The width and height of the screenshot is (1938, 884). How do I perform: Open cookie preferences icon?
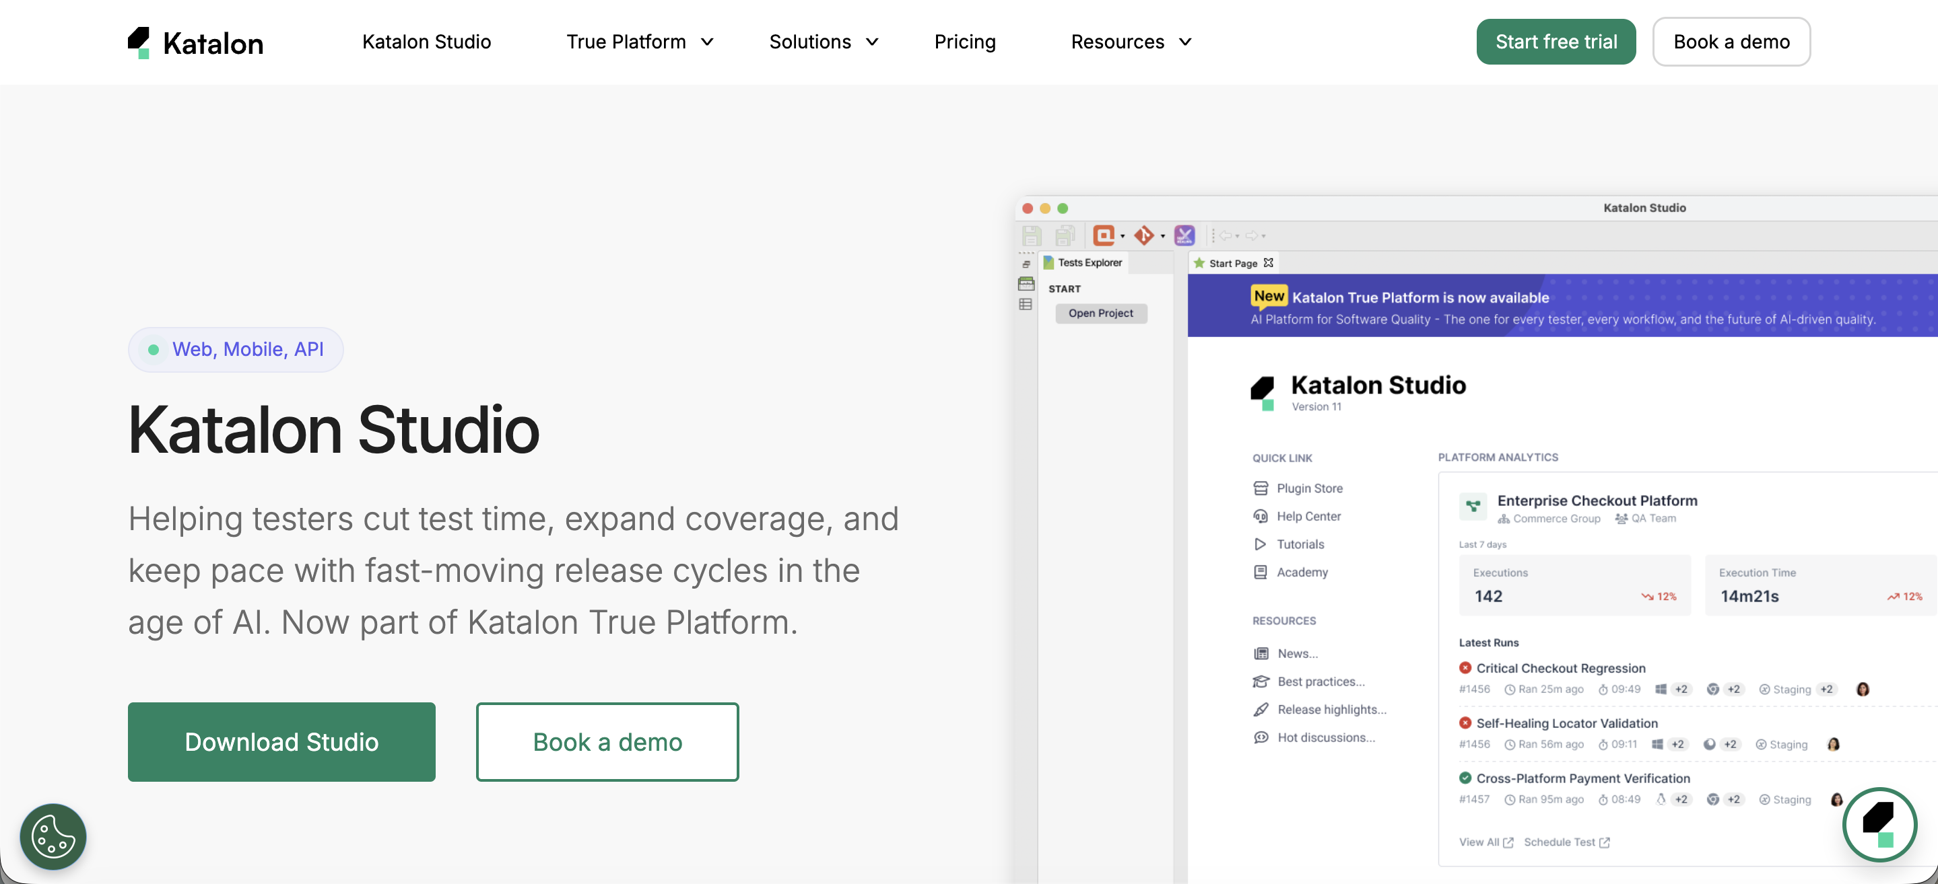[53, 836]
